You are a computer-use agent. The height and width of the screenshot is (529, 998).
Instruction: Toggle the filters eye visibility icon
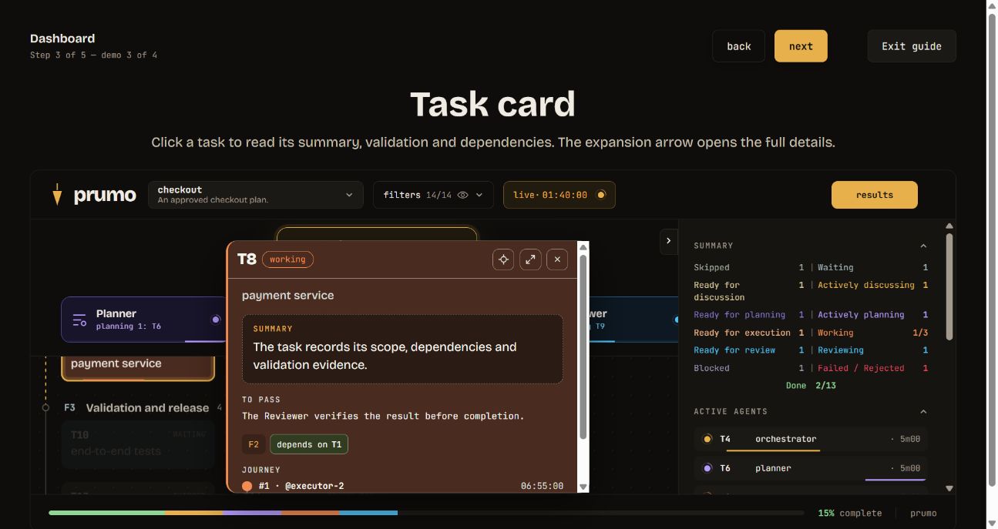pyautogui.click(x=463, y=195)
